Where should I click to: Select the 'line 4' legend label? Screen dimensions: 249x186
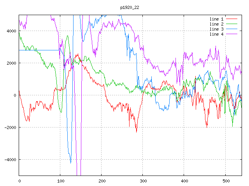point(216,34)
